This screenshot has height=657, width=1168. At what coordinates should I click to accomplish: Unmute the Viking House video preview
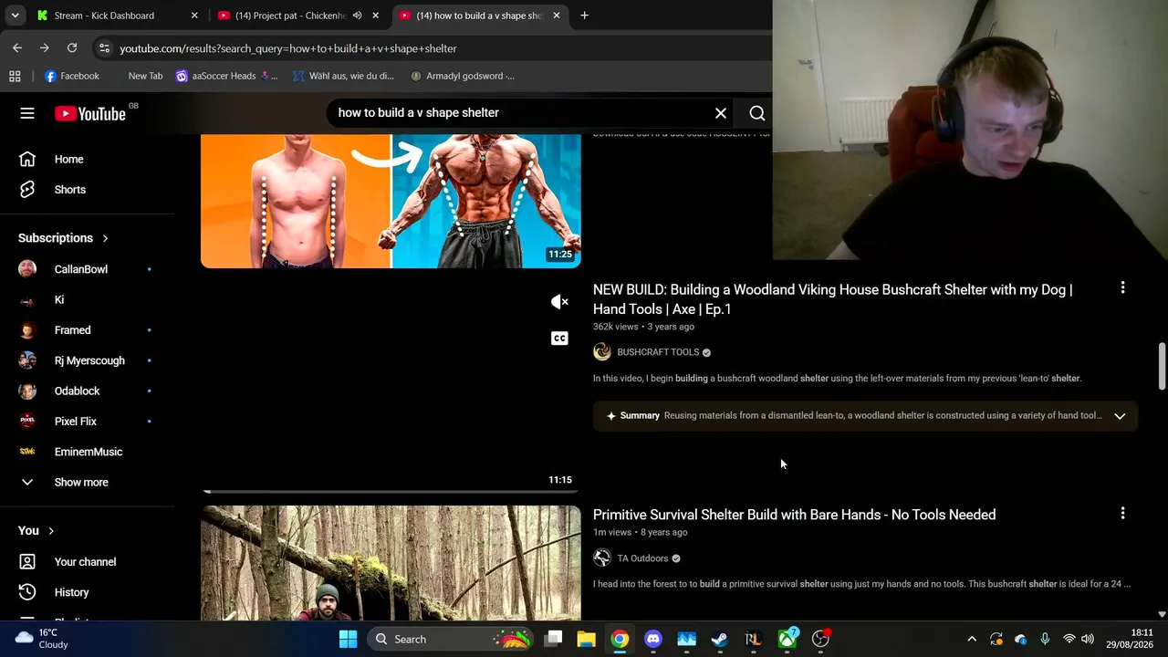pos(559,301)
